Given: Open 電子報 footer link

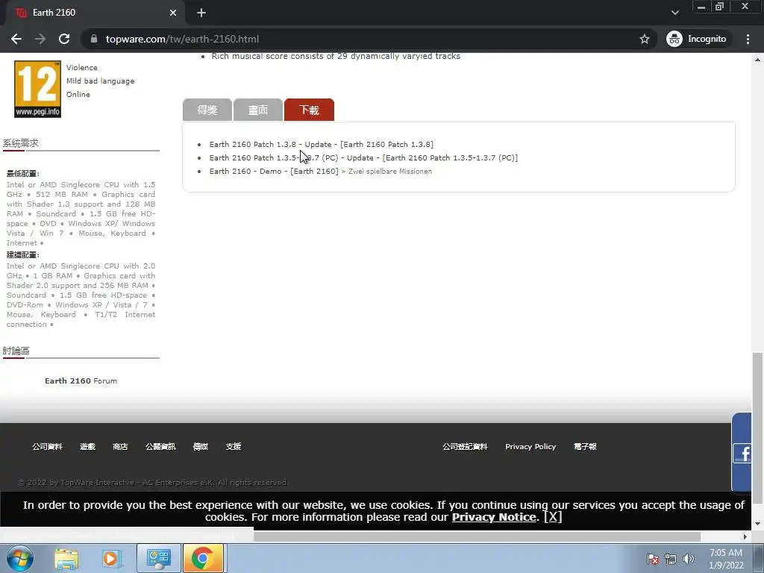Looking at the screenshot, I should click(x=585, y=446).
